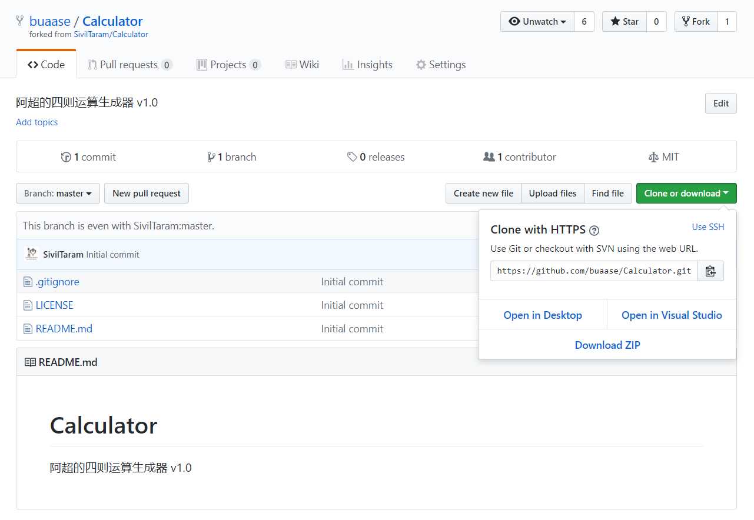Open the Projects tab
Screen dimensions: 754x520
pos(228,65)
